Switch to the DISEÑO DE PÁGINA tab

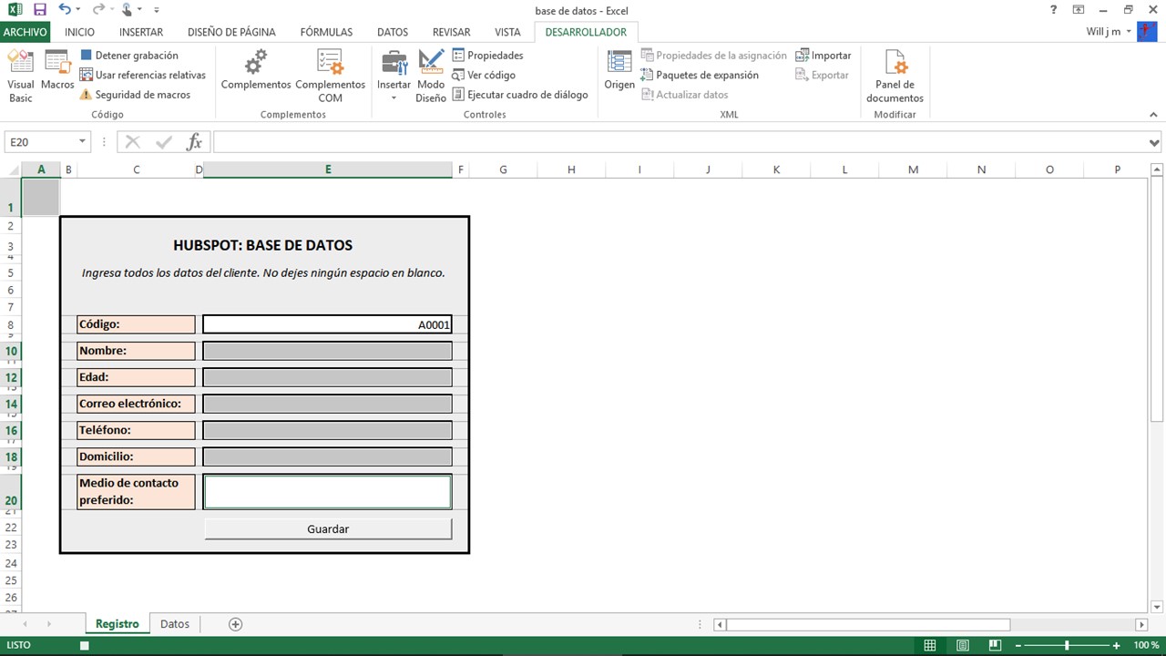[x=231, y=32]
